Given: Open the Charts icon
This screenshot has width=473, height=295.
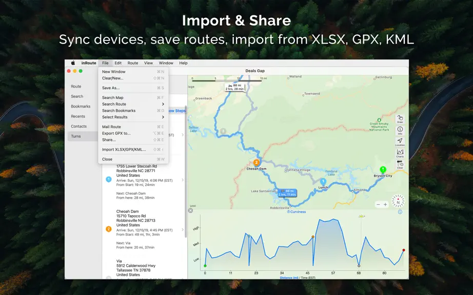Looking at the screenshot, I should (400, 153).
